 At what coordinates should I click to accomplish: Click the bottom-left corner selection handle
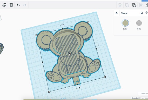click(49, 92)
